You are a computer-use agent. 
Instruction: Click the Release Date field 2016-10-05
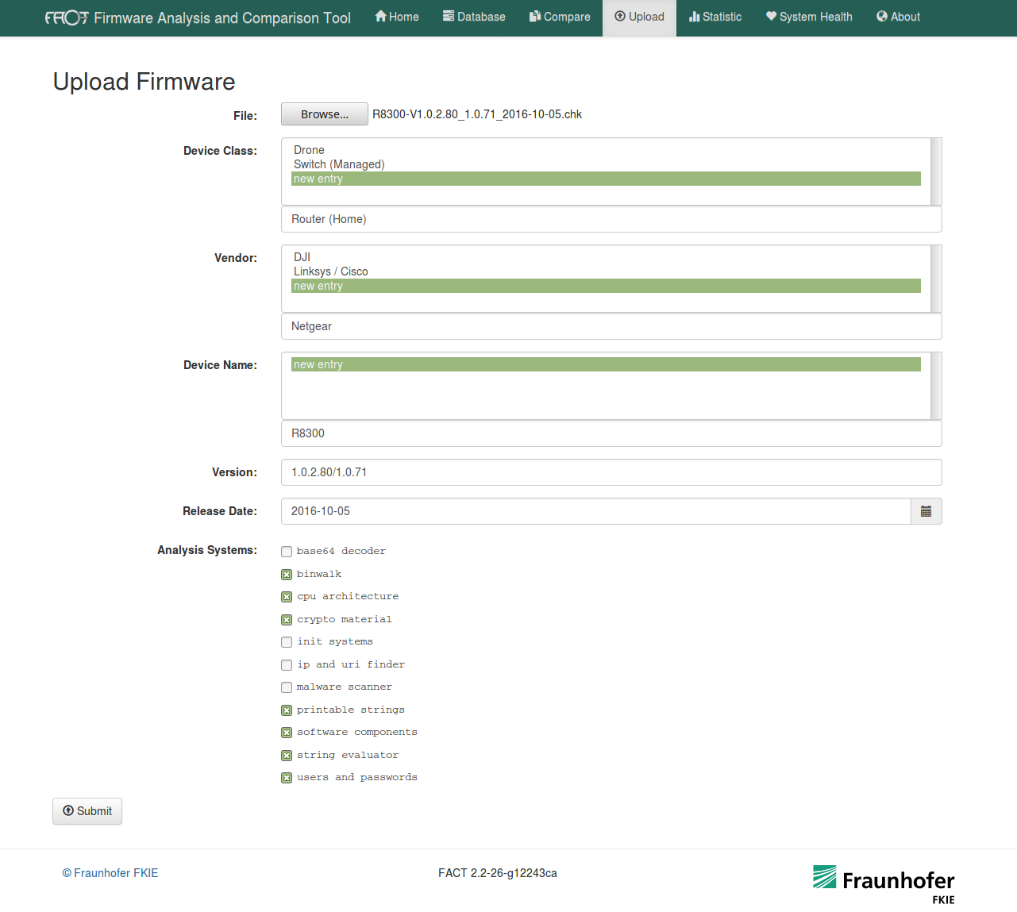pos(595,511)
